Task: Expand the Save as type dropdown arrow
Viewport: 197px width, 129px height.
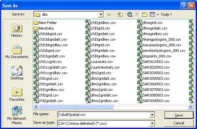Action: pyautogui.click(x=152, y=123)
